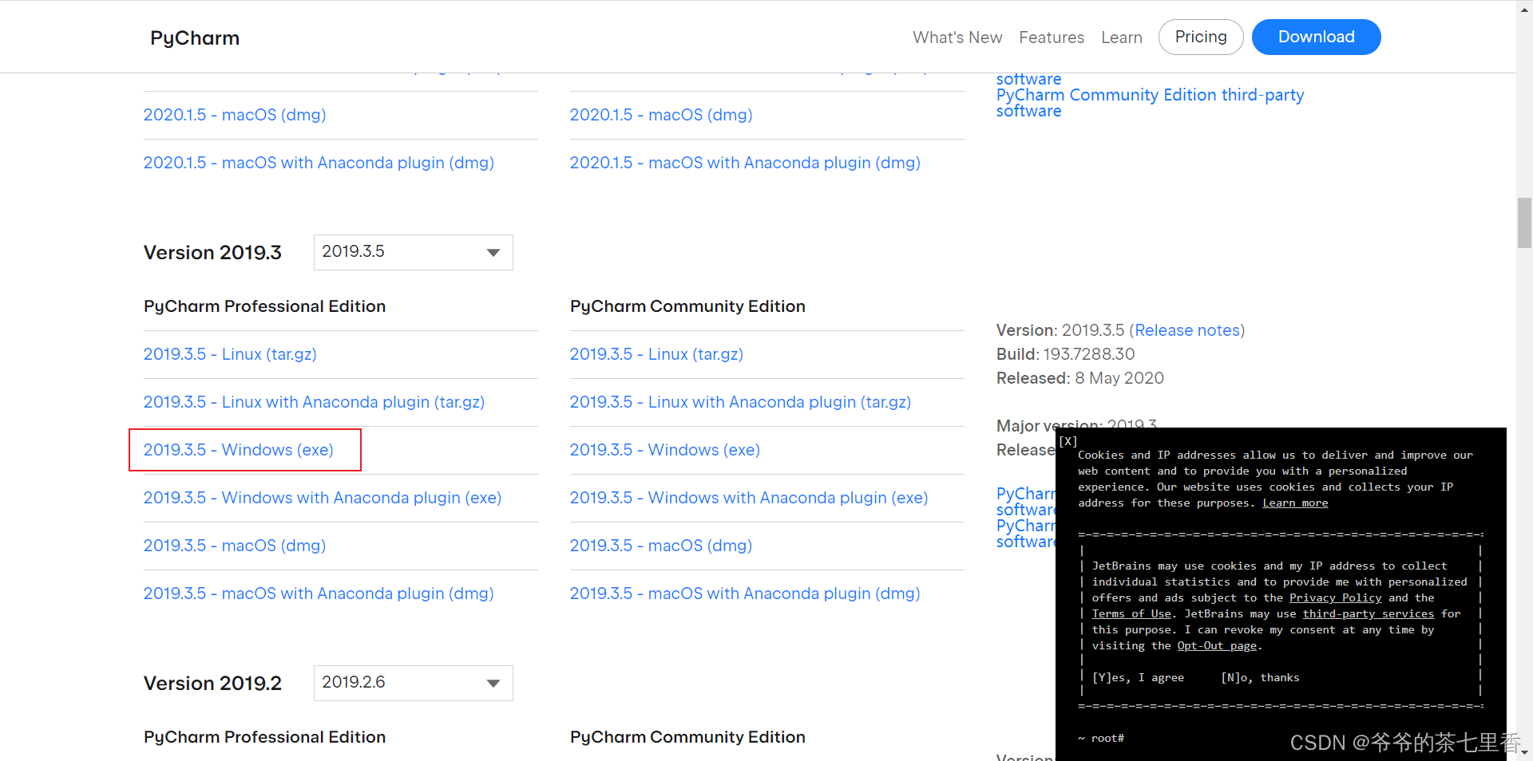Click the root# prompt in console

(x=1100, y=739)
